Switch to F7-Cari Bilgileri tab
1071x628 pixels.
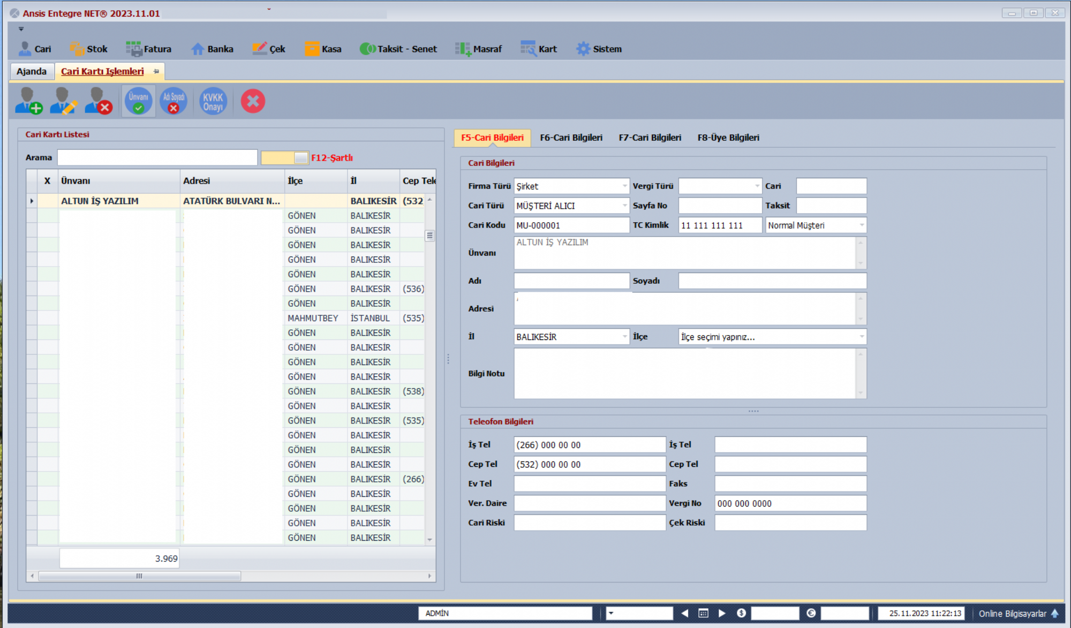(x=650, y=138)
